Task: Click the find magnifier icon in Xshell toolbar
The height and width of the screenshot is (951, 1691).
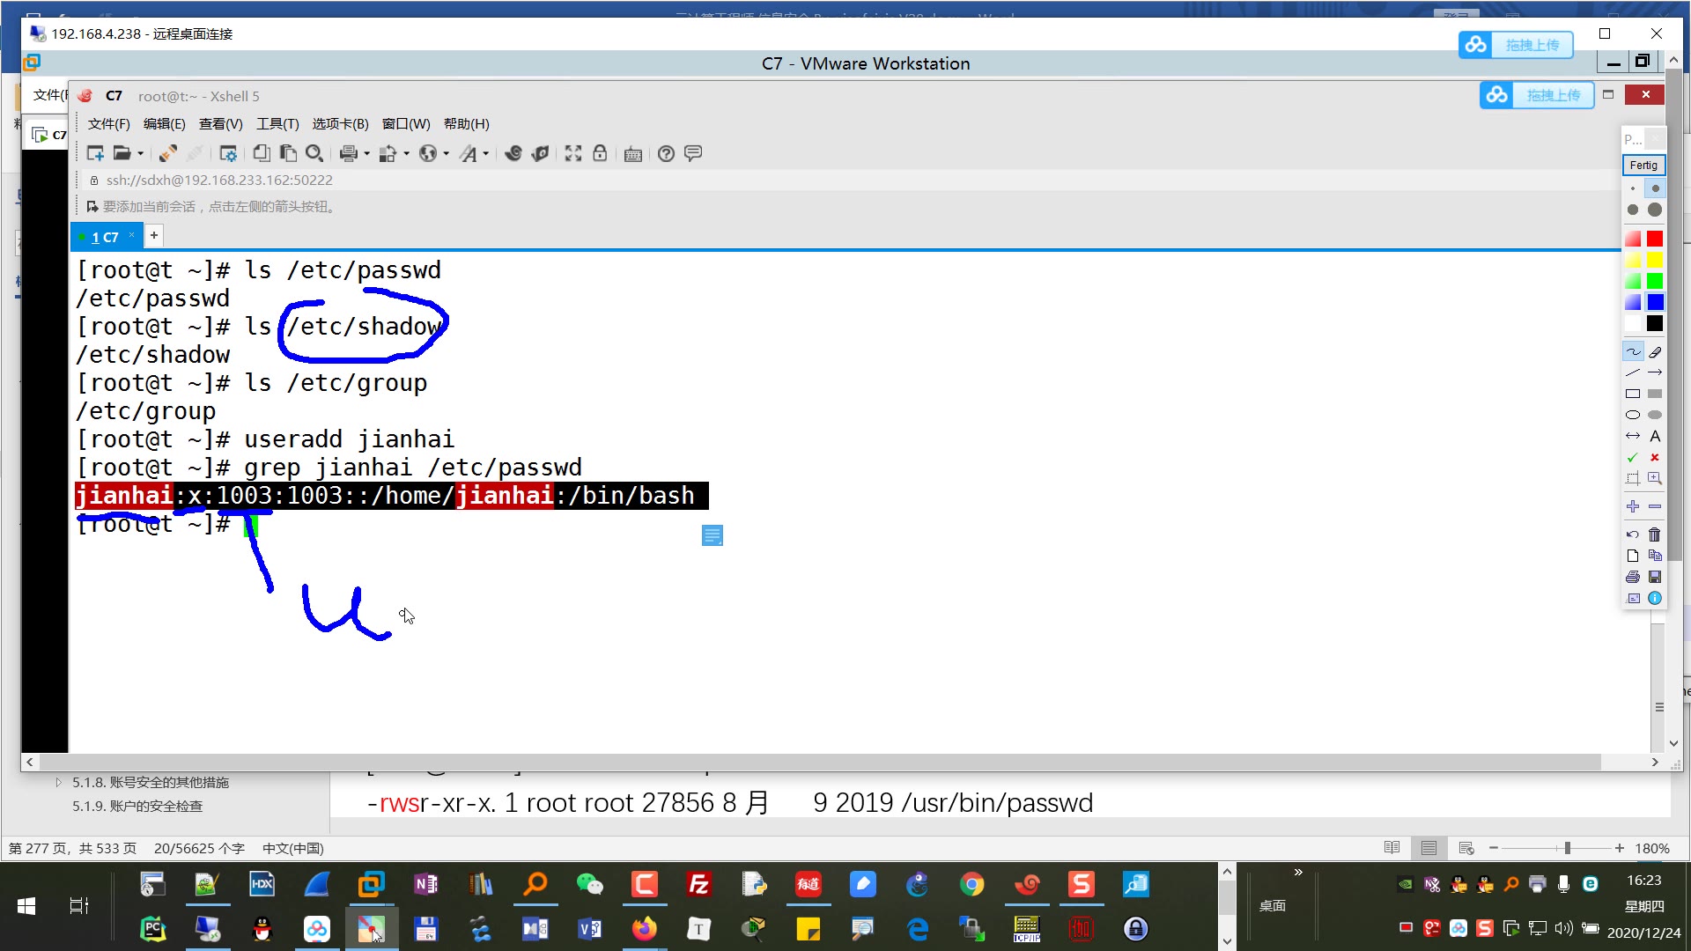Action: point(314,153)
